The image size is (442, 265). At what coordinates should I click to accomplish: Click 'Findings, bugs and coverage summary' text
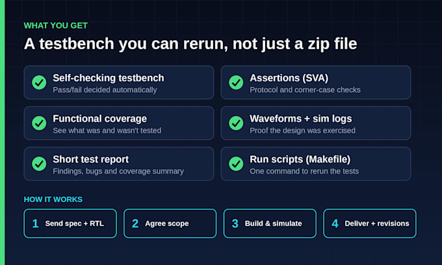[x=118, y=171]
